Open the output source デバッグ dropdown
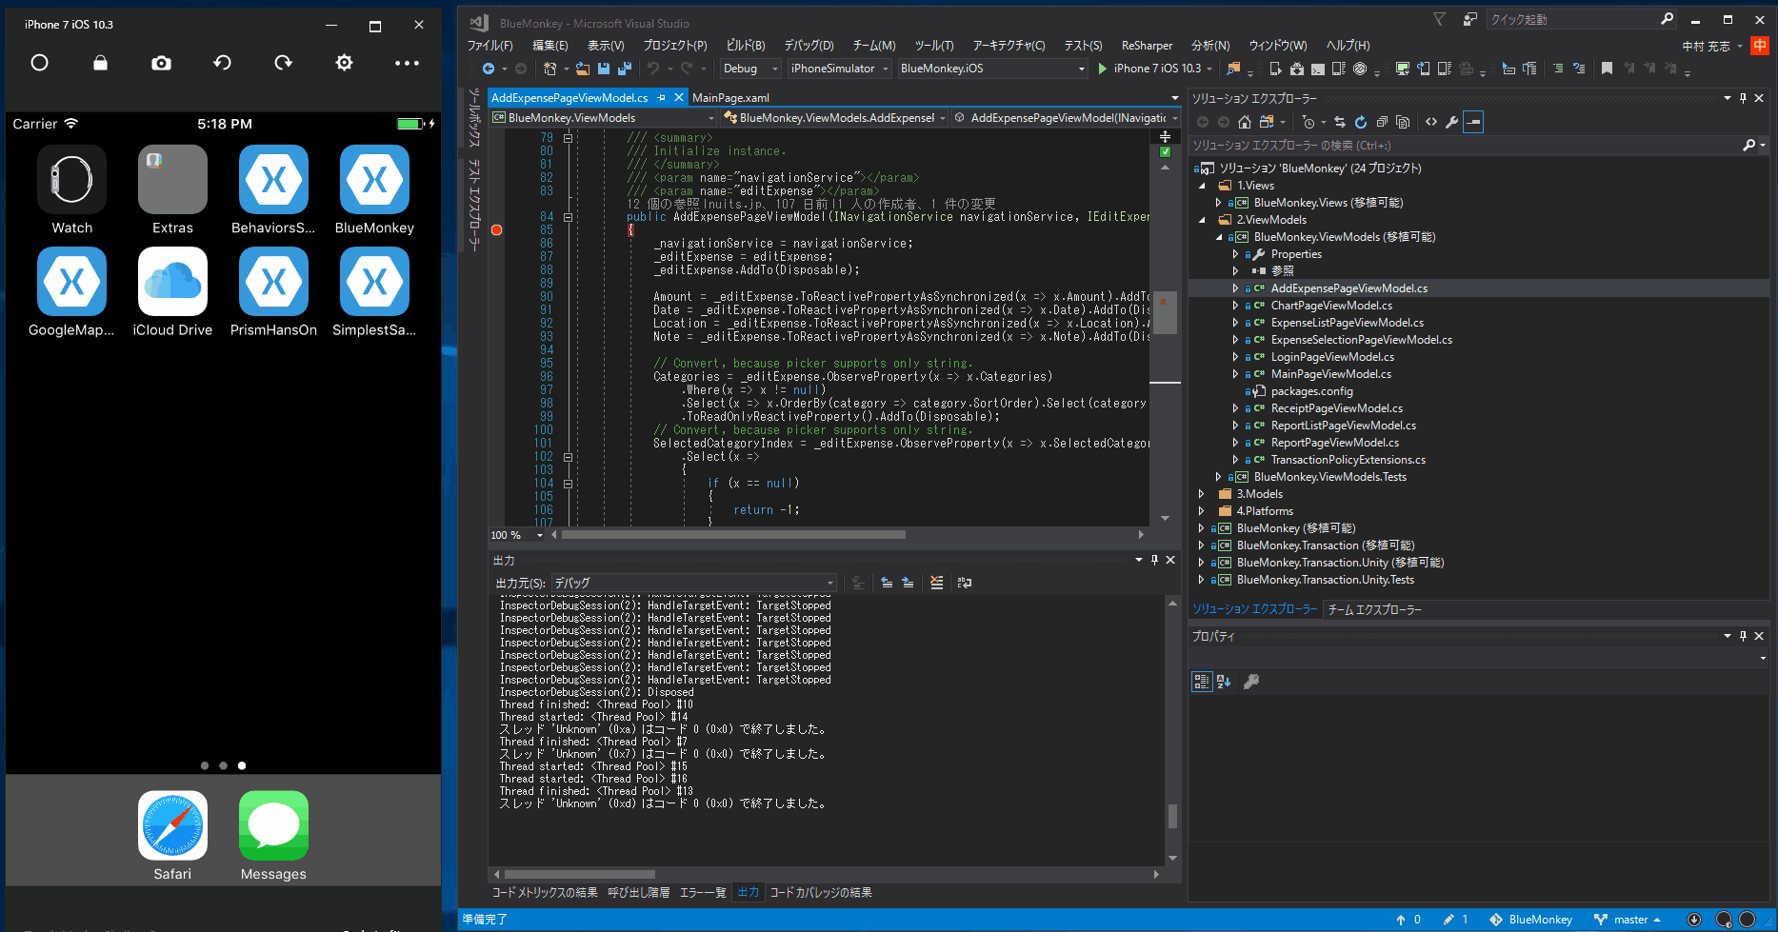The image size is (1778, 932). (x=693, y=583)
